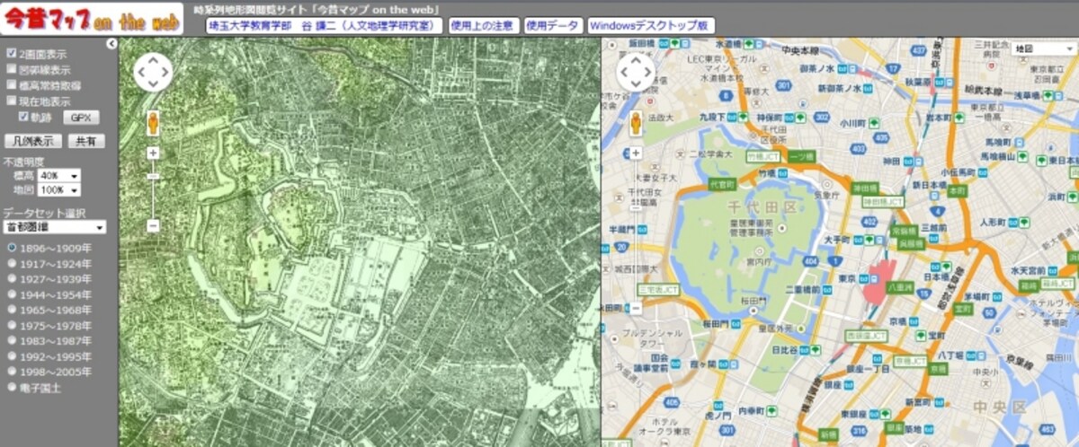Select the 1944~1954年 radio button
The height and width of the screenshot is (447, 1079).
point(12,294)
